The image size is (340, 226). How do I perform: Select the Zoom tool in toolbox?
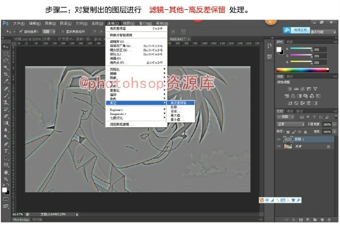click(6, 179)
